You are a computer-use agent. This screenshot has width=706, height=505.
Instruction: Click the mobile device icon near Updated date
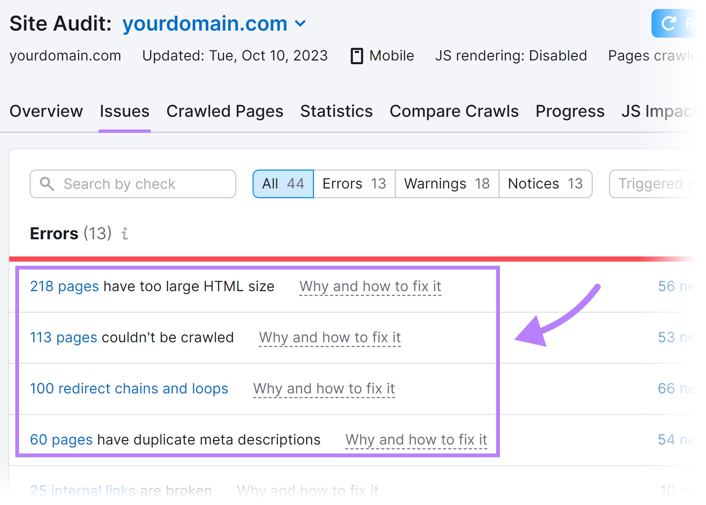tap(357, 55)
